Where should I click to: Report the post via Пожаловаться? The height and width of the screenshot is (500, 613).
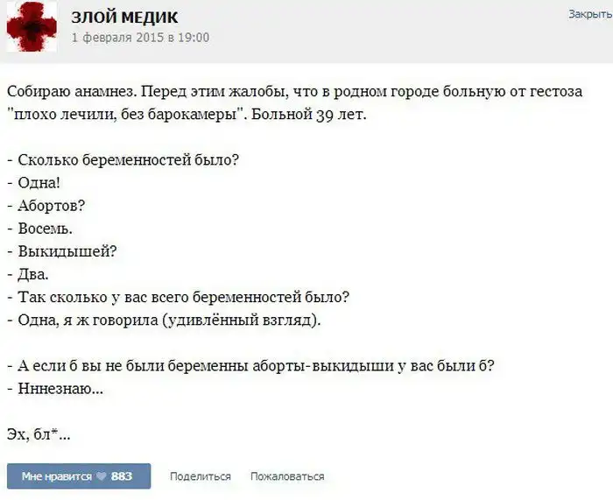(287, 476)
